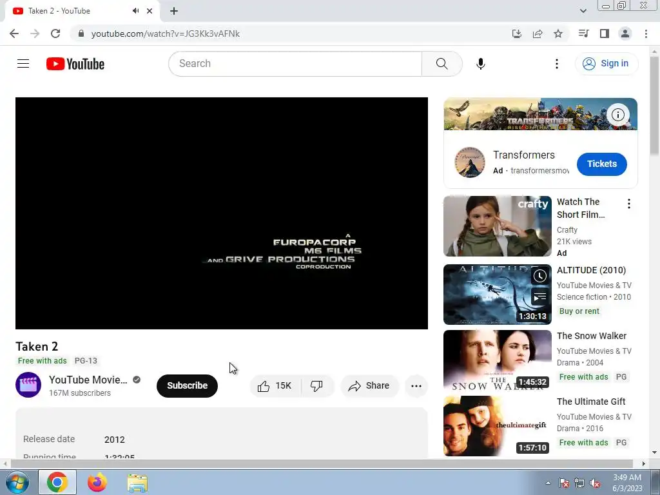Click the address bar URL
This screenshot has height=495, width=660.
[x=166, y=34]
